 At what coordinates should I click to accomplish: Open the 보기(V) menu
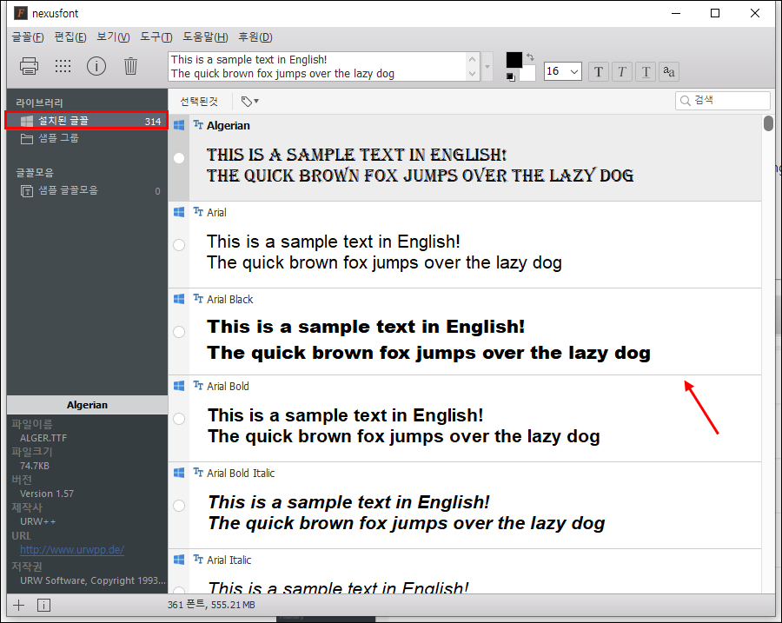pyautogui.click(x=113, y=37)
